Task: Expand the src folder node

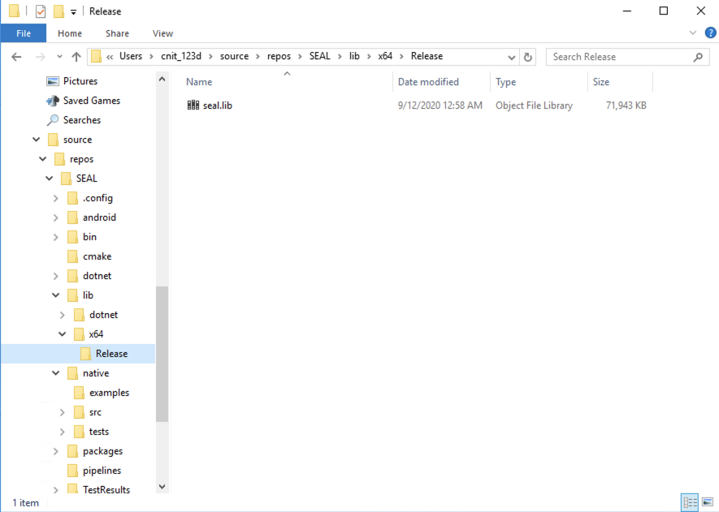Action: tap(62, 412)
